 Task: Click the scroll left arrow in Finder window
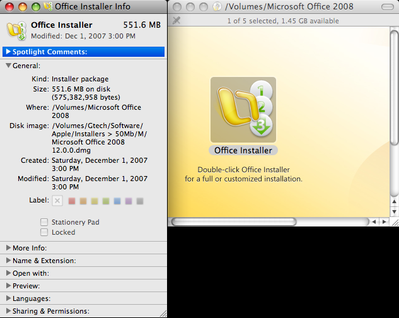[374, 221]
